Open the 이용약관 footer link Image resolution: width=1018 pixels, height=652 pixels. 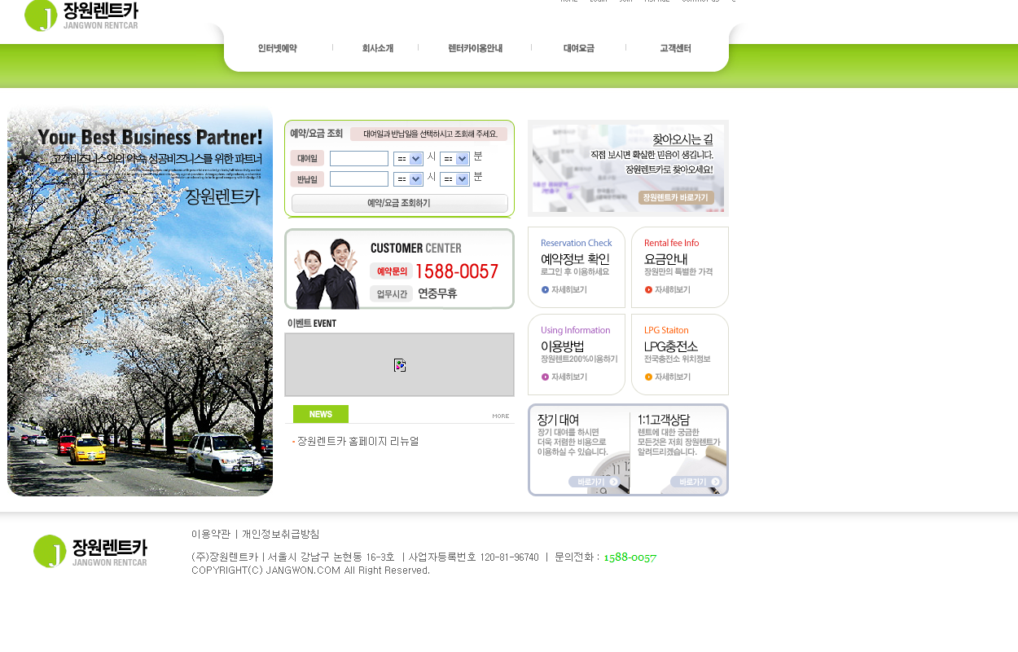point(211,534)
